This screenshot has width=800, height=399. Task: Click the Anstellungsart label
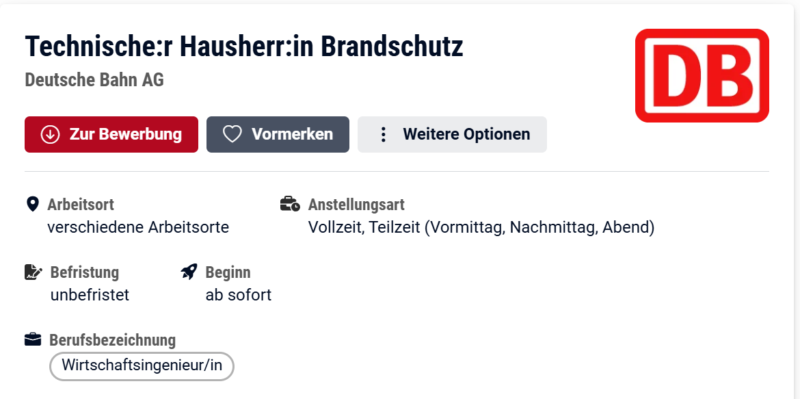pos(356,205)
